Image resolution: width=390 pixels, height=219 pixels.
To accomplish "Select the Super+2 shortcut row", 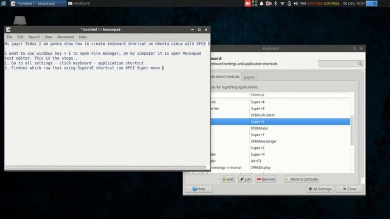I will click(x=280, y=148).
